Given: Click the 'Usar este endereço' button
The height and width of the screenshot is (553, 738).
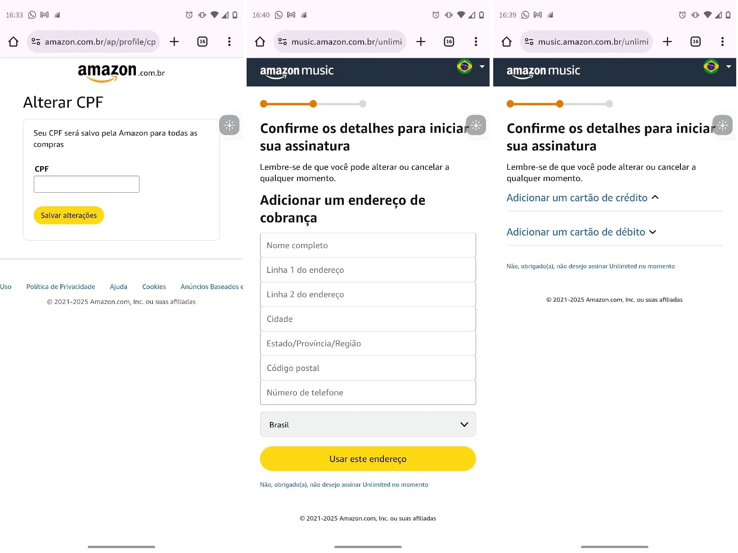Looking at the screenshot, I should (x=368, y=458).
